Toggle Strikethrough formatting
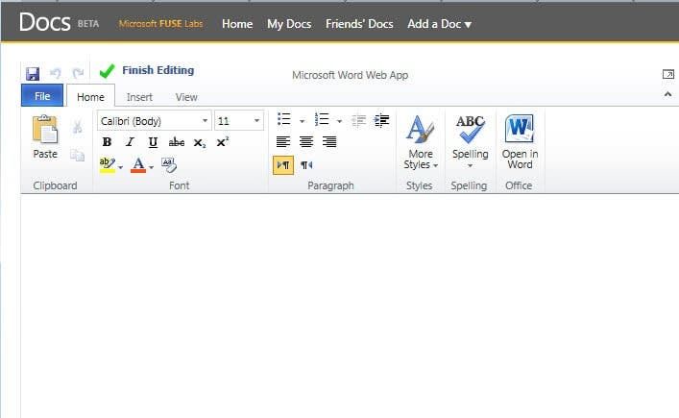This screenshot has height=418, width=679. [x=177, y=142]
